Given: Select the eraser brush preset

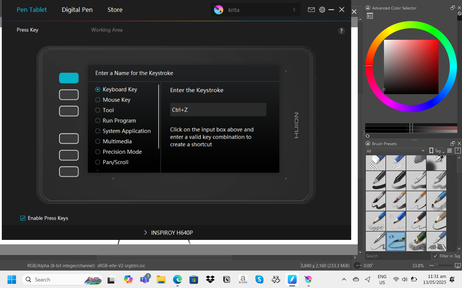Looking at the screenshot, I should tap(376, 162).
